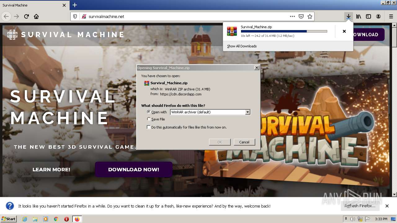397x223 pixels.
Task: Open the Windows Start menu
Action: click(9, 219)
